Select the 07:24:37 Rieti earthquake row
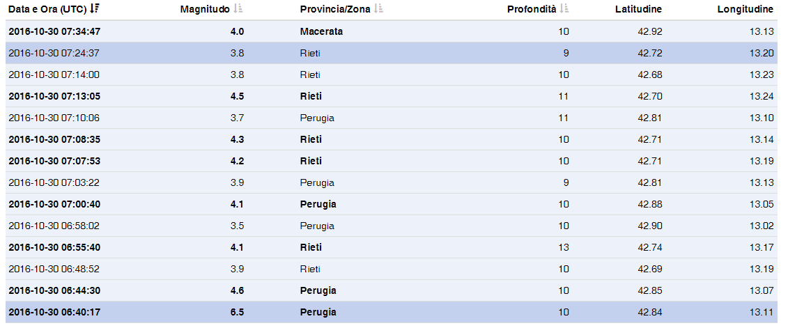 (x=54, y=53)
